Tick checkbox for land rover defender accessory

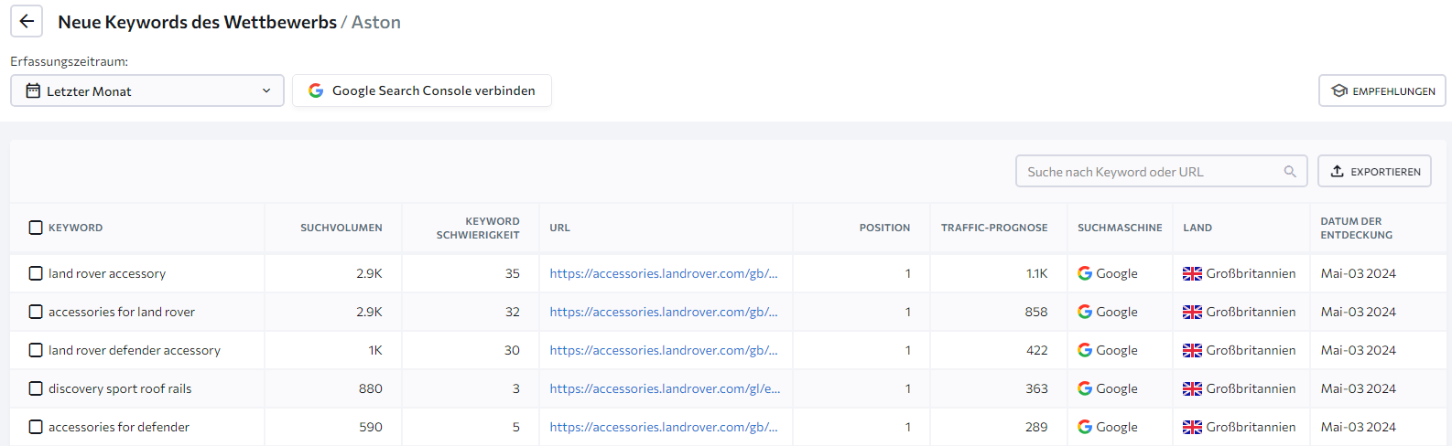pyautogui.click(x=36, y=350)
